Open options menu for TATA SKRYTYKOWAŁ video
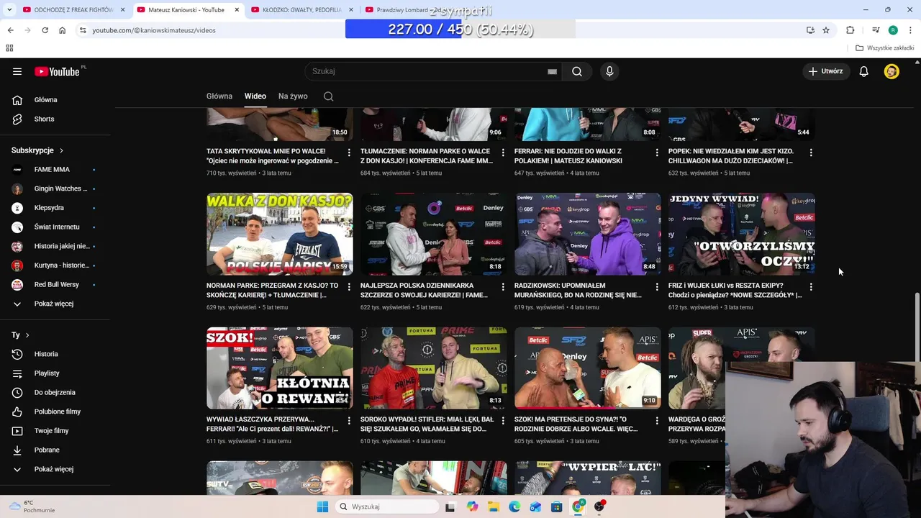 [x=349, y=153]
